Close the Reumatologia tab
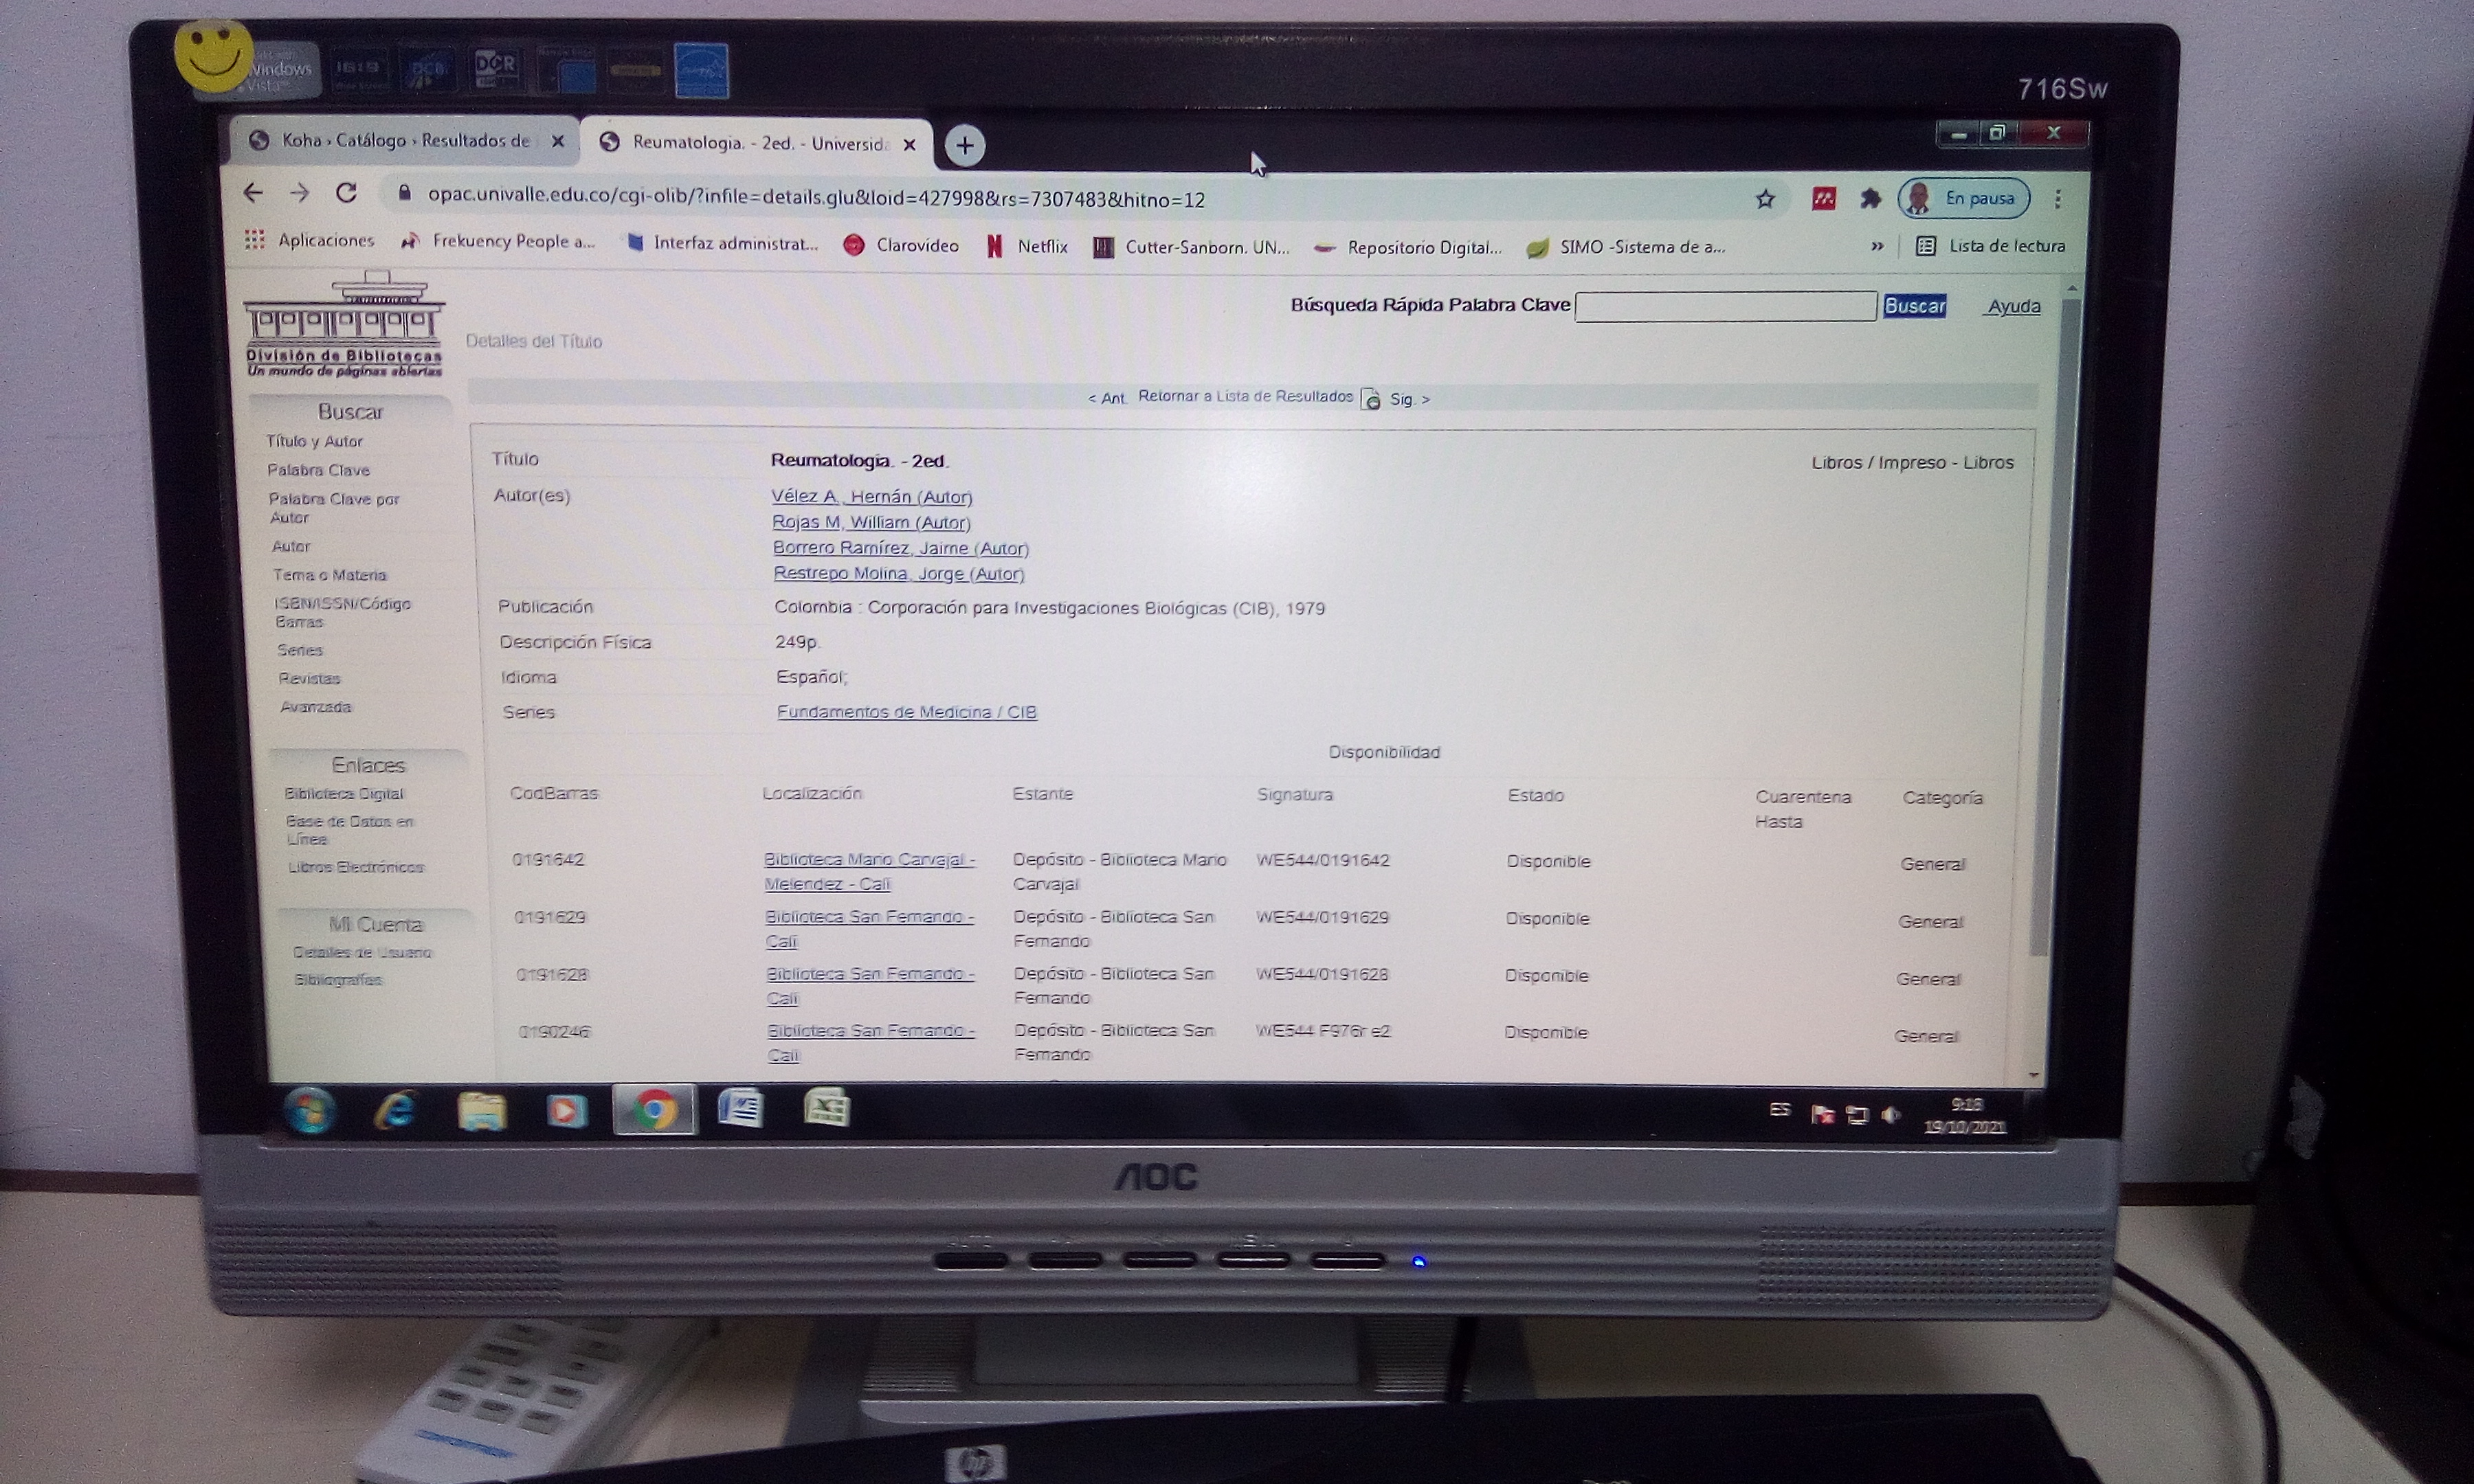2474x1484 pixels. pos(909,145)
